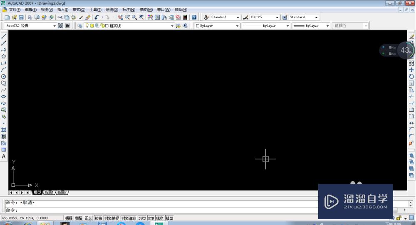The image size is (416, 225).
Task: Toggle 对象捕捉 object snap
Action: 111,218
